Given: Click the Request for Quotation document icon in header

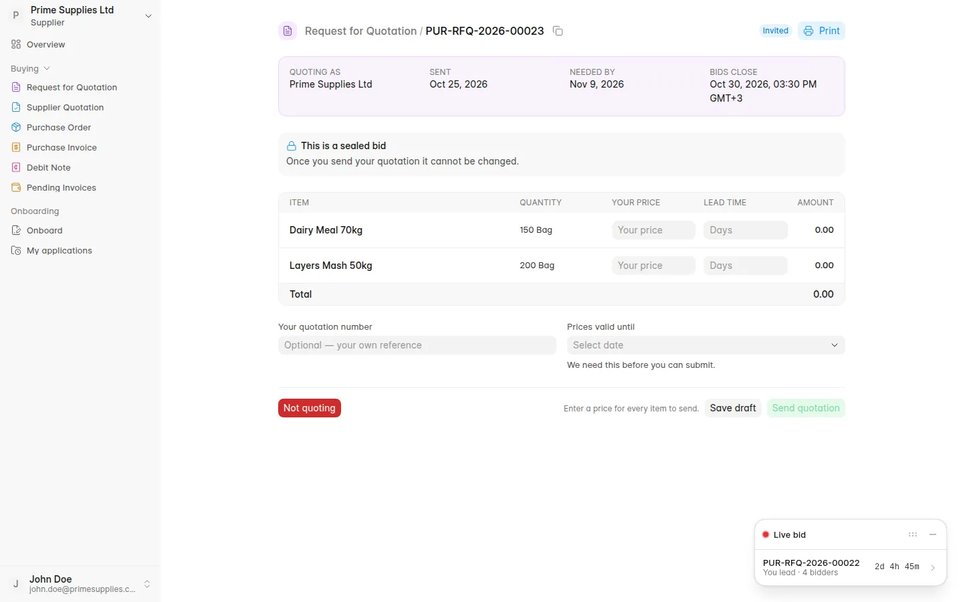Looking at the screenshot, I should (x=288, y=31).
